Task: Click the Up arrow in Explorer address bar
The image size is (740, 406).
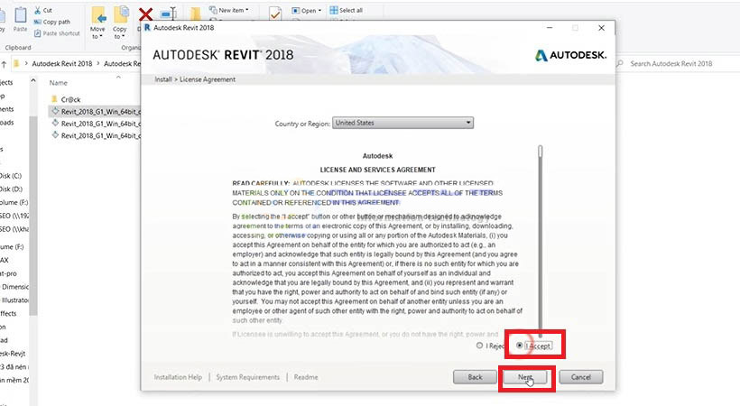Action: pyautogui.click(x=4, y=64)
